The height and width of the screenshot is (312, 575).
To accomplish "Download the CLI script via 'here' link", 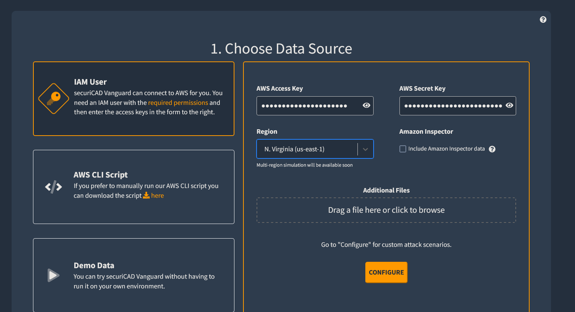I will coord(158,196).
